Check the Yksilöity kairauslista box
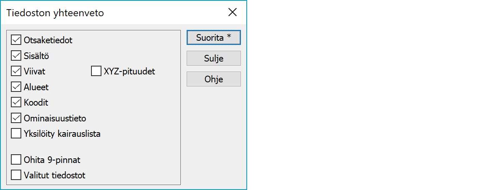Image resolution: width=501 pixels, height=190 pixels. [x=16, y=134]
